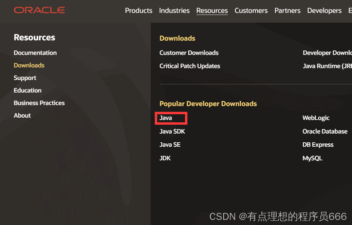Open the MySQL download link

312,158
